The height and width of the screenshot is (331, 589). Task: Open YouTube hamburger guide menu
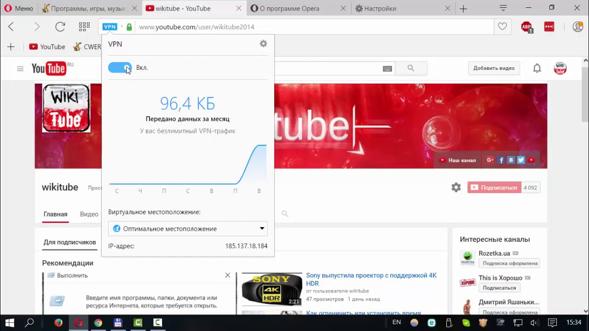coord(20,68)
